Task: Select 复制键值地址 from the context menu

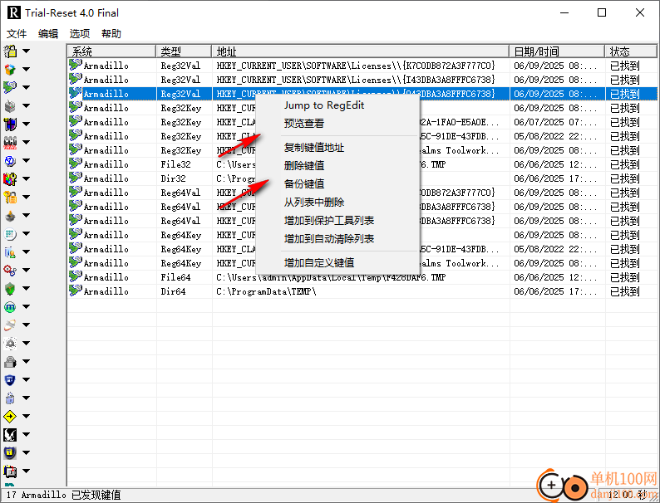Action: click(x=314, y=148)
